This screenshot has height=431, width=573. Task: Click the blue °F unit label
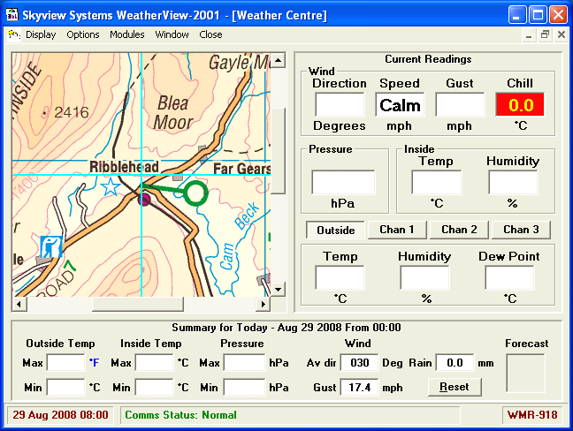coord(94,363)
